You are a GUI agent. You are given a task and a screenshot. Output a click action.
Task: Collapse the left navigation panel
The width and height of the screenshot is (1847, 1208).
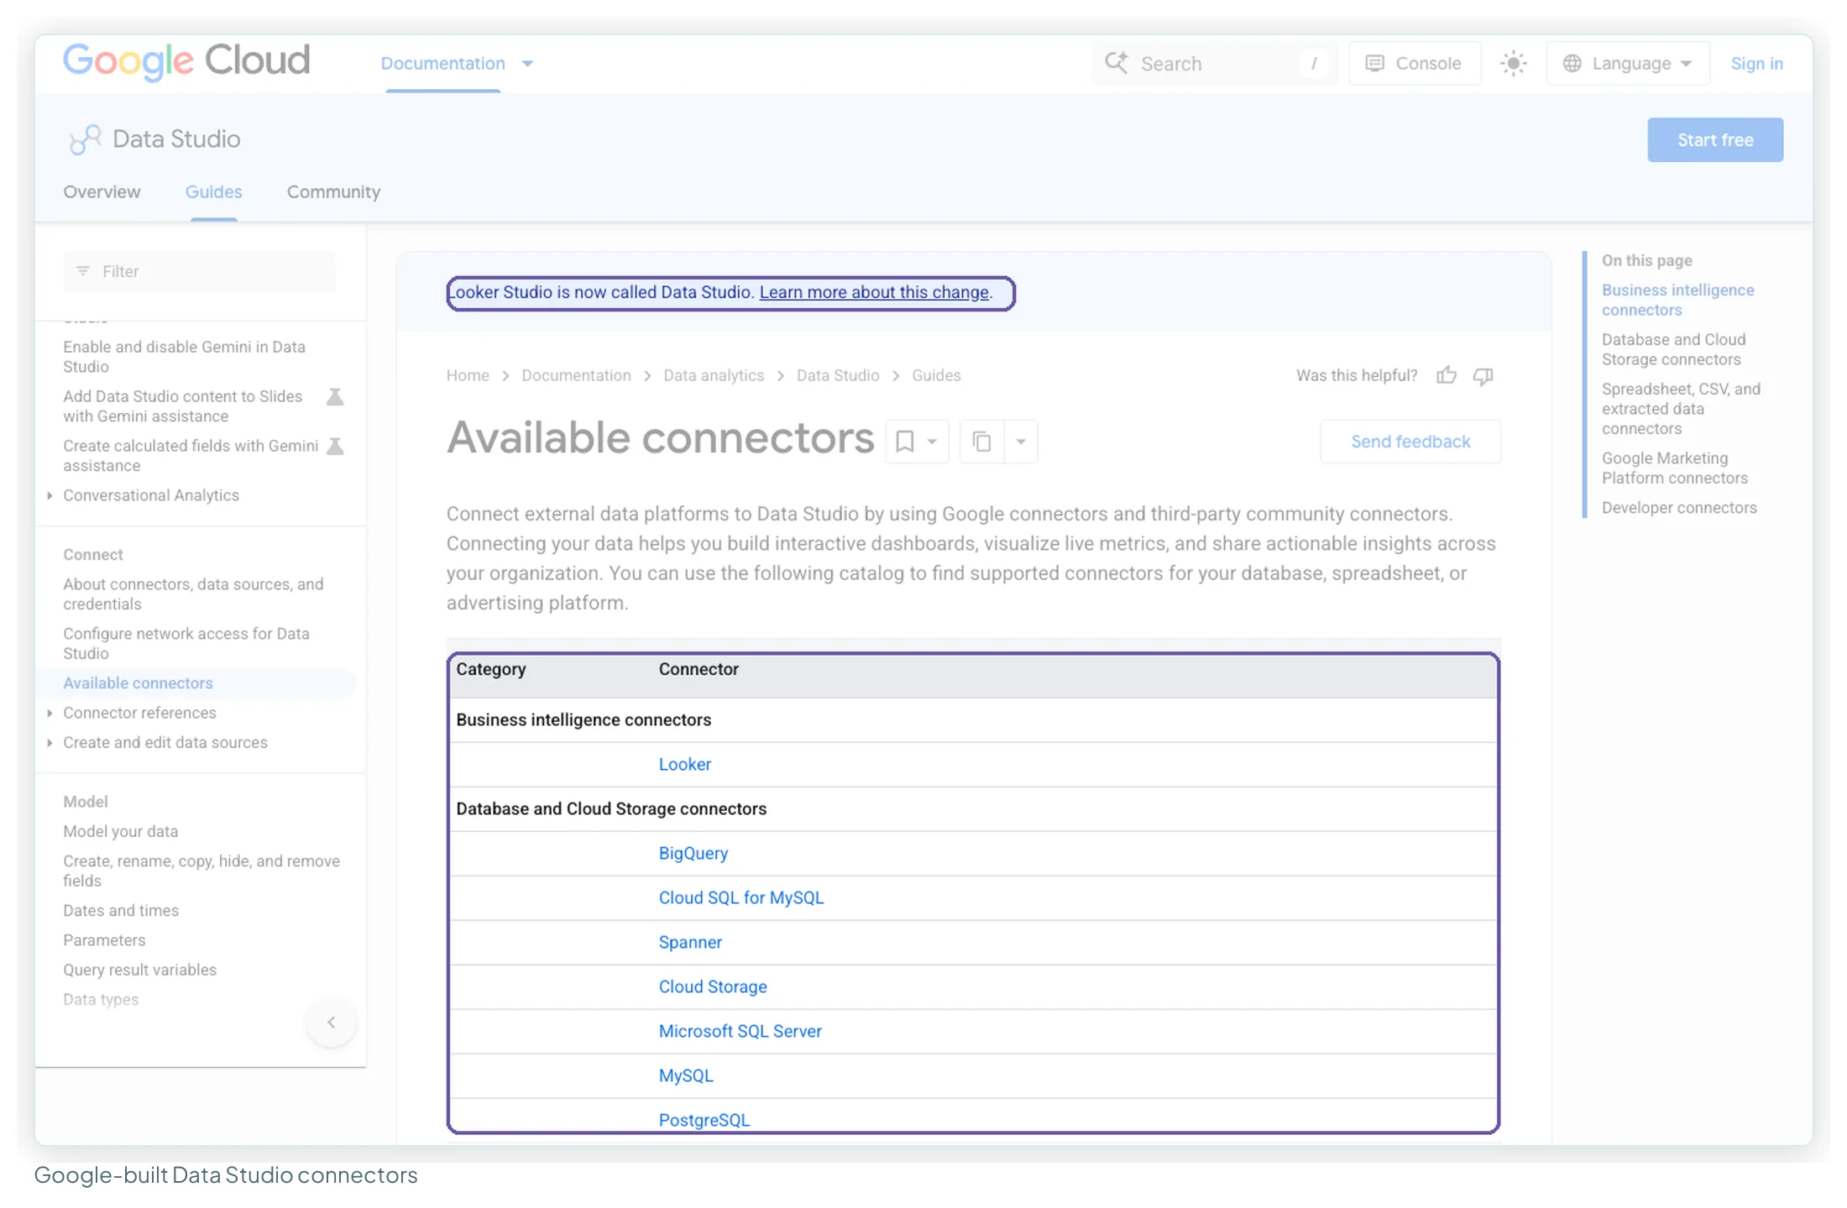pyautogui.click(x=332, y=1022)
